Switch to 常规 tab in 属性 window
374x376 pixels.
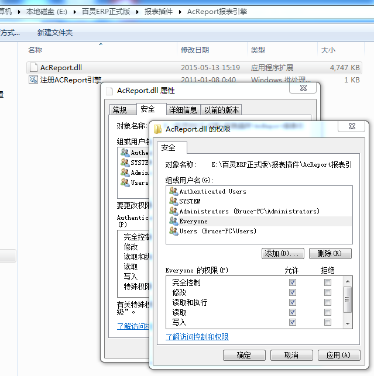click(x=123, y=110)
